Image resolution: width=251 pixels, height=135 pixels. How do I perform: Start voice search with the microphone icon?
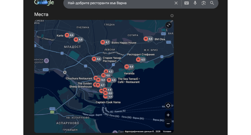pyautogui.click(x=195, y=3)
